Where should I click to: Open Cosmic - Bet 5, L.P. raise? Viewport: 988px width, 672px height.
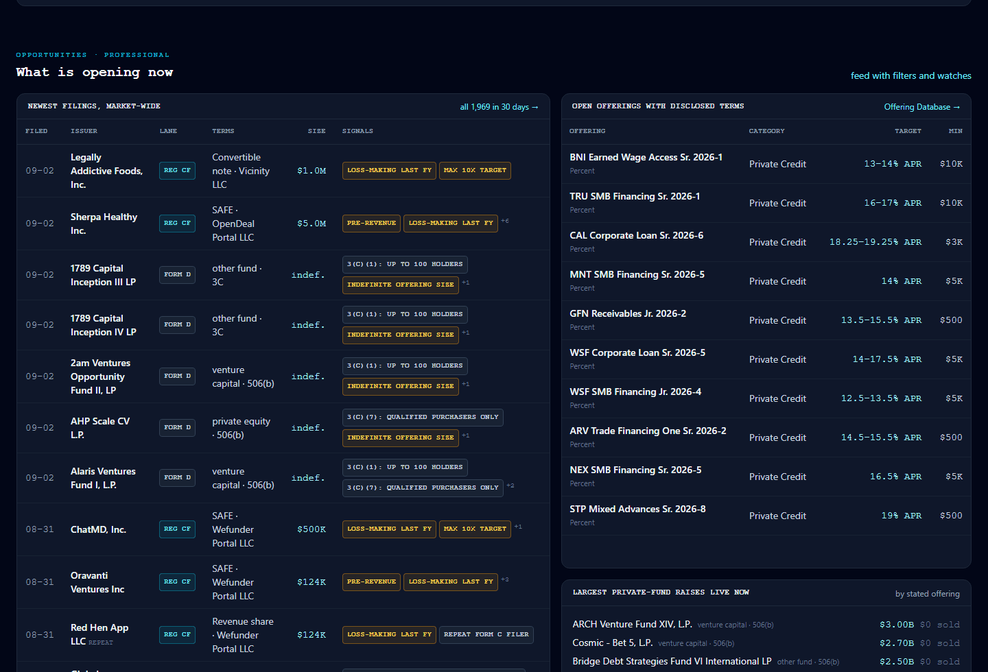click(612, 643)
